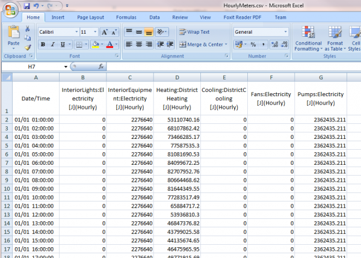
Task: Open Cell Styles gallery
Action: [x=354, y=38]
